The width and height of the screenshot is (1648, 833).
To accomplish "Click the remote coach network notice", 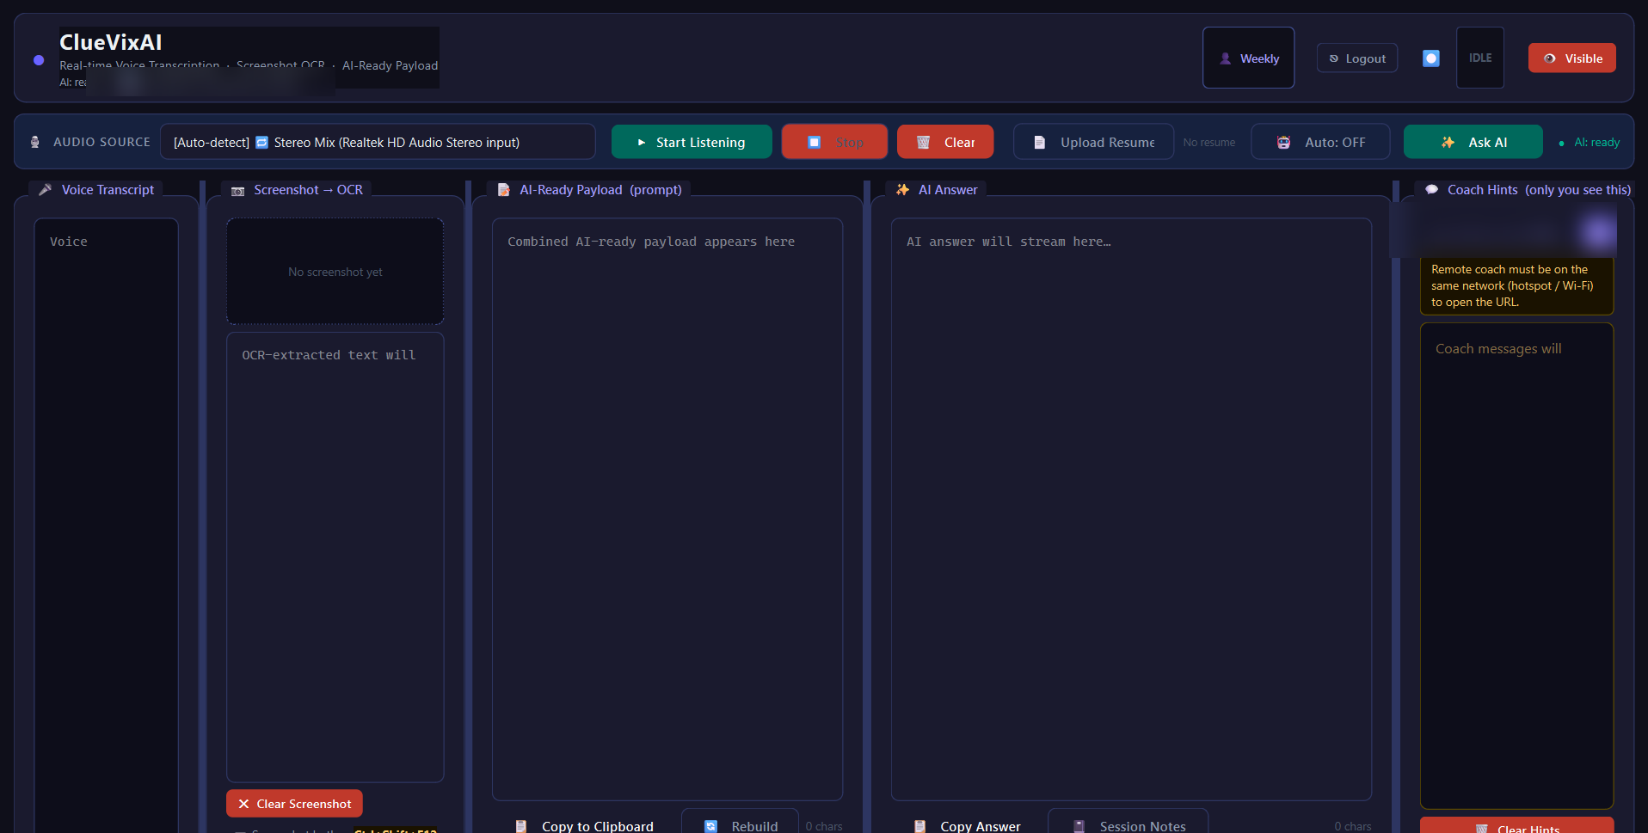I will pyautogui.click(x=1516, y=285).
